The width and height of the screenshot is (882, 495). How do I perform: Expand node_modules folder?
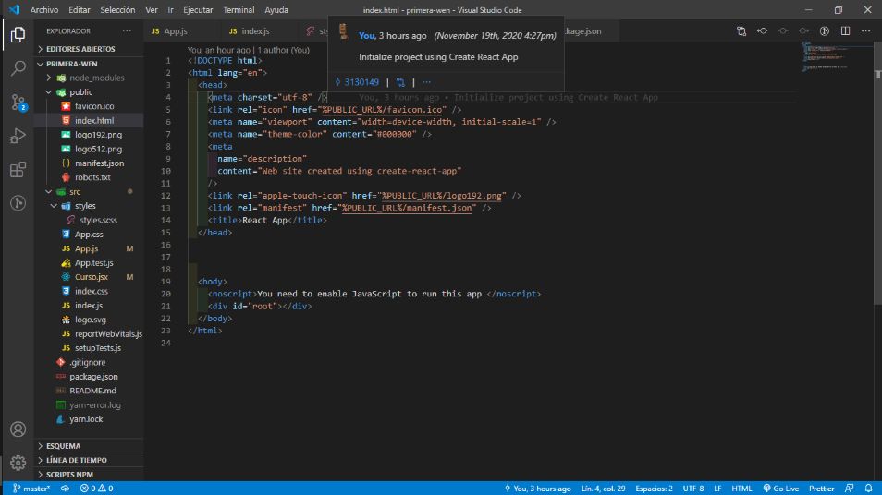pos(89,78)
